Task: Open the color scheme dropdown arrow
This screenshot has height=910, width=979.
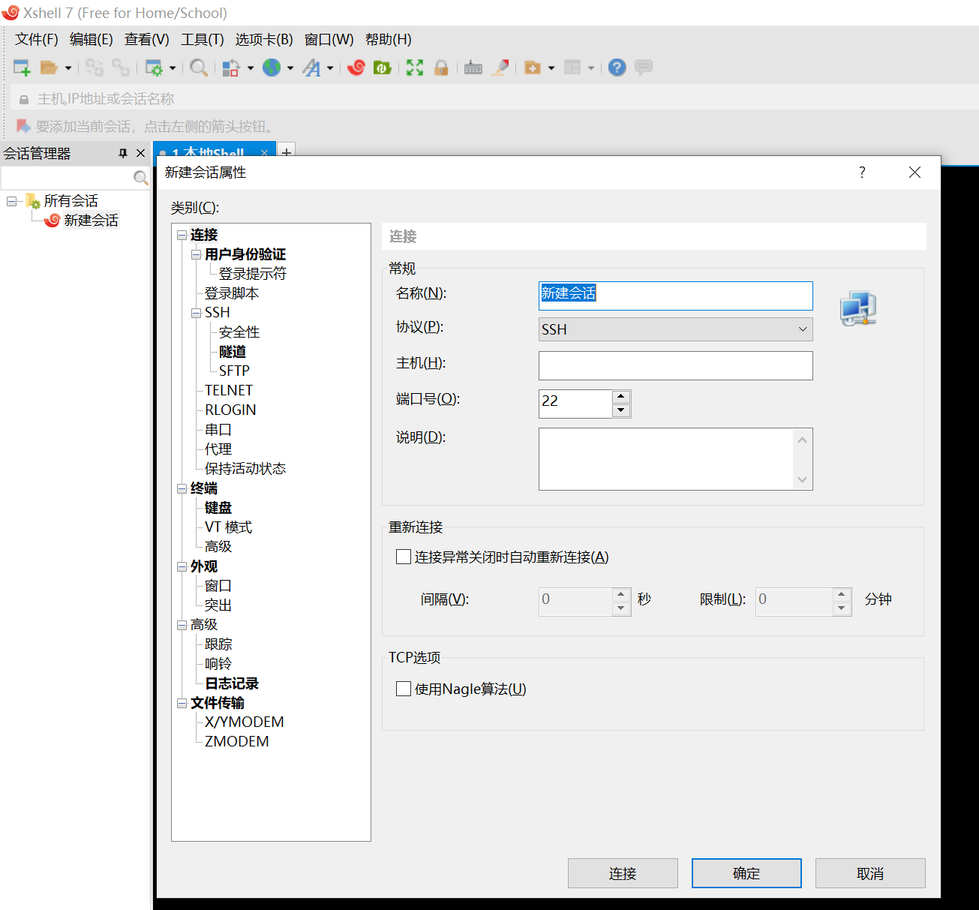Action: tap(251, 68)
